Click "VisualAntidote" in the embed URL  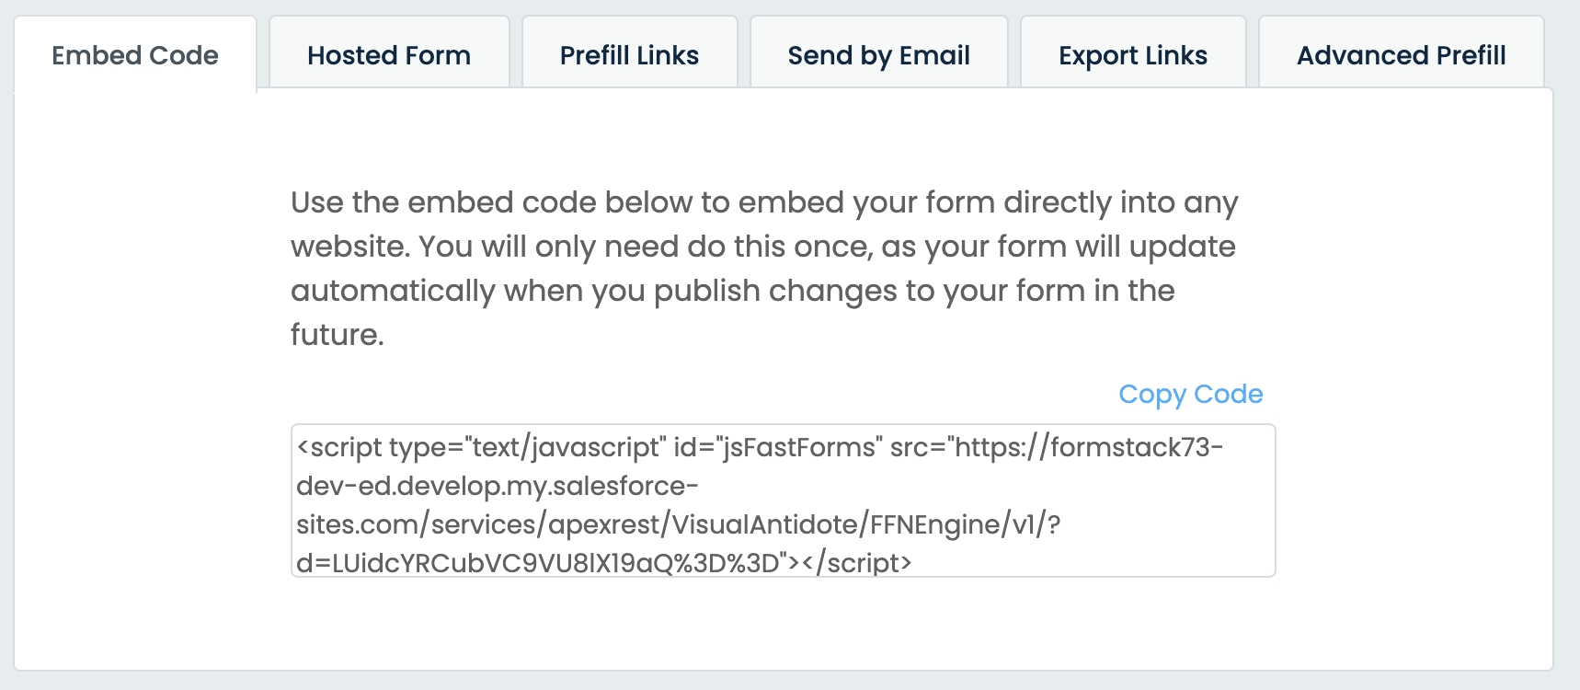click(765, 524)
